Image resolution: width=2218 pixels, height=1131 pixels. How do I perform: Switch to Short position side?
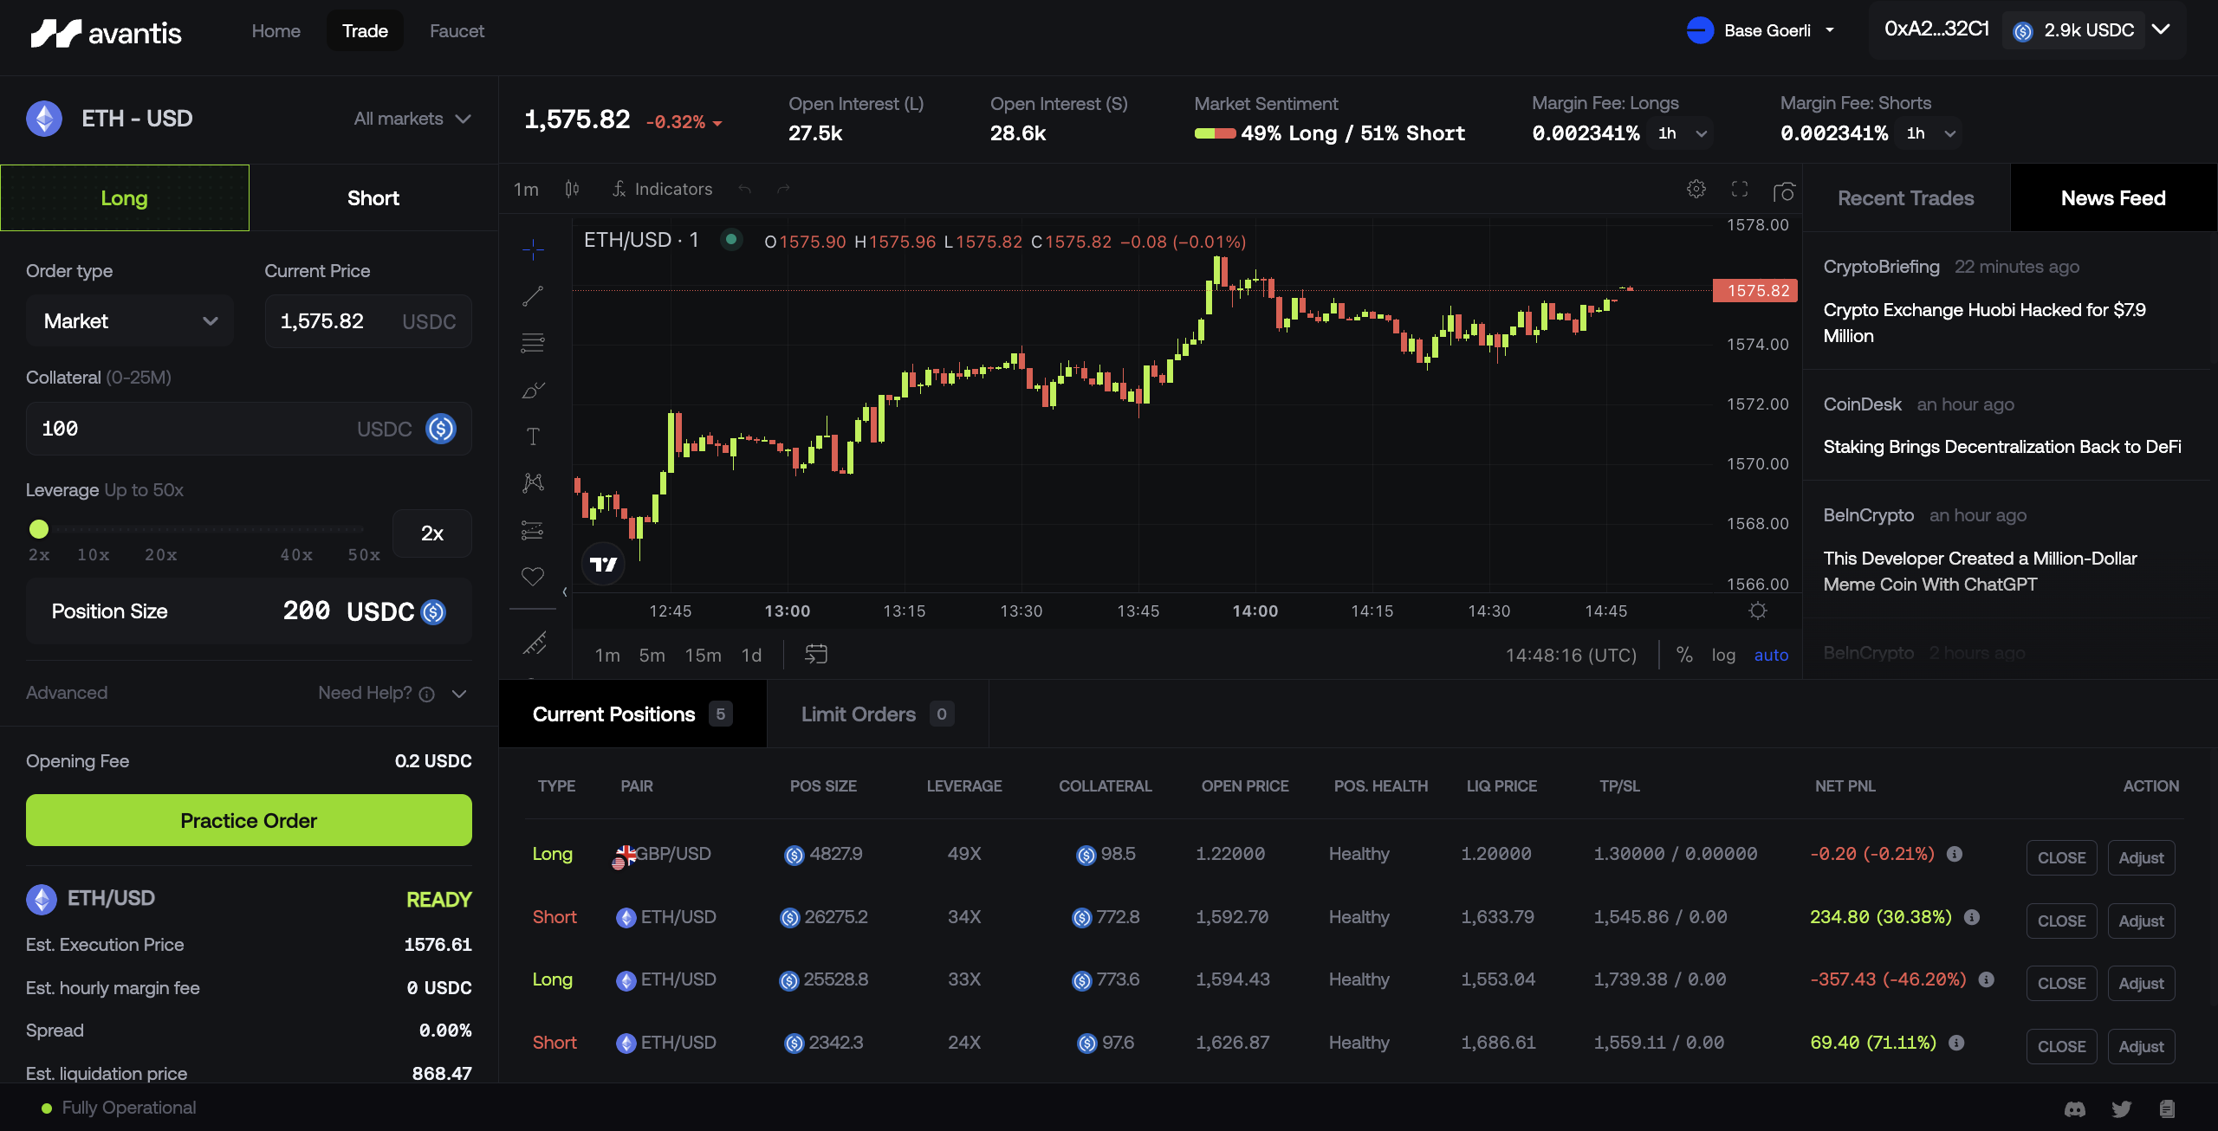[x=373, y=197]
